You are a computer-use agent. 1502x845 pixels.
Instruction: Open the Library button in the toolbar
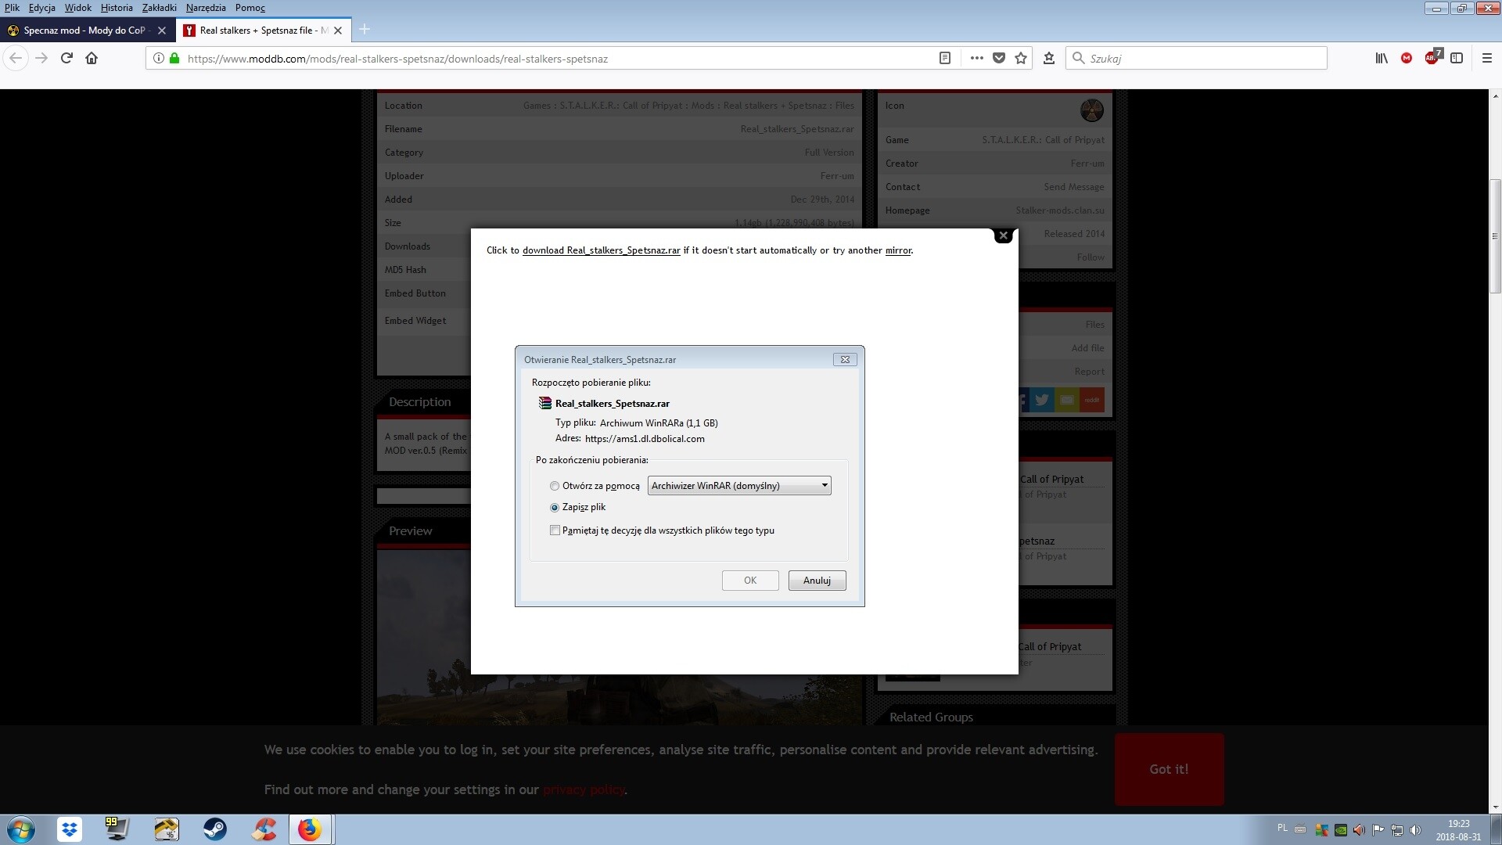(1382, 58)
